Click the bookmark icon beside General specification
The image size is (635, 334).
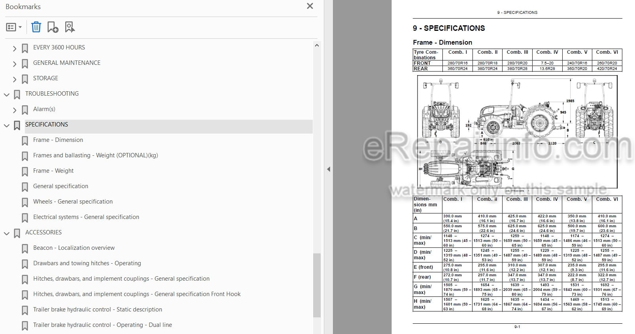[x=25, y=187]
